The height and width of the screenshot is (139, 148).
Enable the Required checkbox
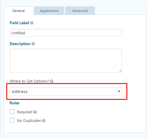coord(12,111)
